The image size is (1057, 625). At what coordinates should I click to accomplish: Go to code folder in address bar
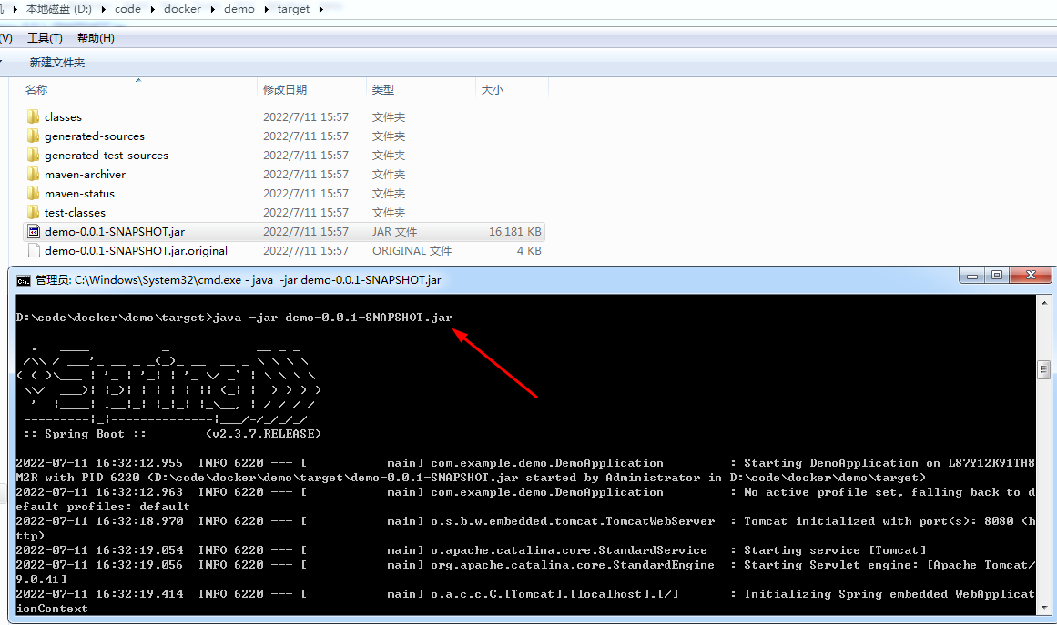point(128,9)
